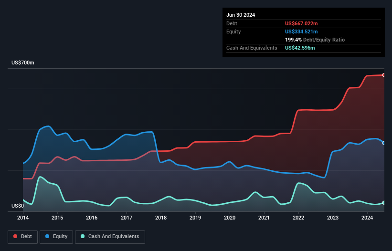Screen dimensions: 392x251
Task: Select the teal Cash endpoint marker
Action: click(x=384, y=202)
